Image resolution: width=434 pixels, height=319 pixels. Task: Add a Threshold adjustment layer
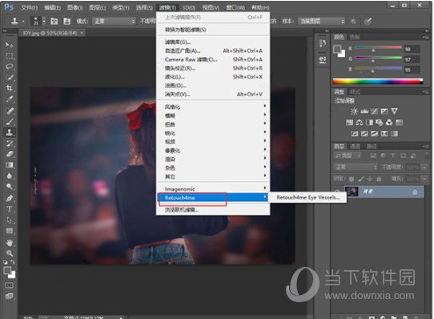tap(374, 134)
